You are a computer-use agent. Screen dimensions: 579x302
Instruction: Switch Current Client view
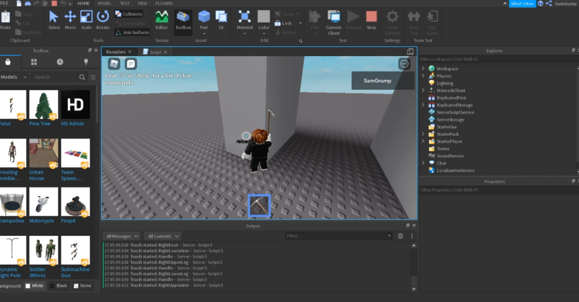[334, 22]
